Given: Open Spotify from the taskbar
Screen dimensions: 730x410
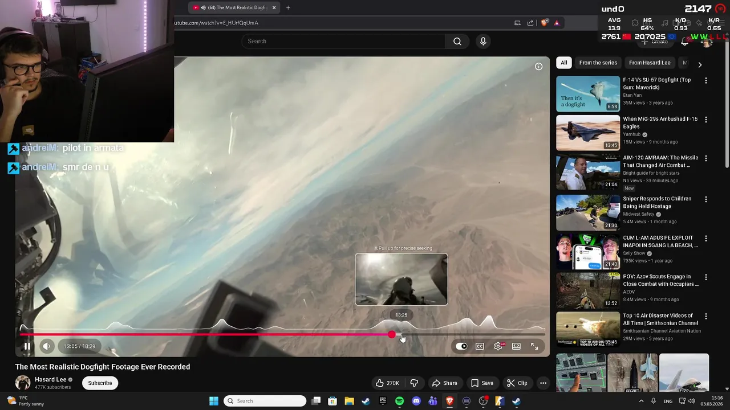Looking at the screenshot, I should coord(399,401).
